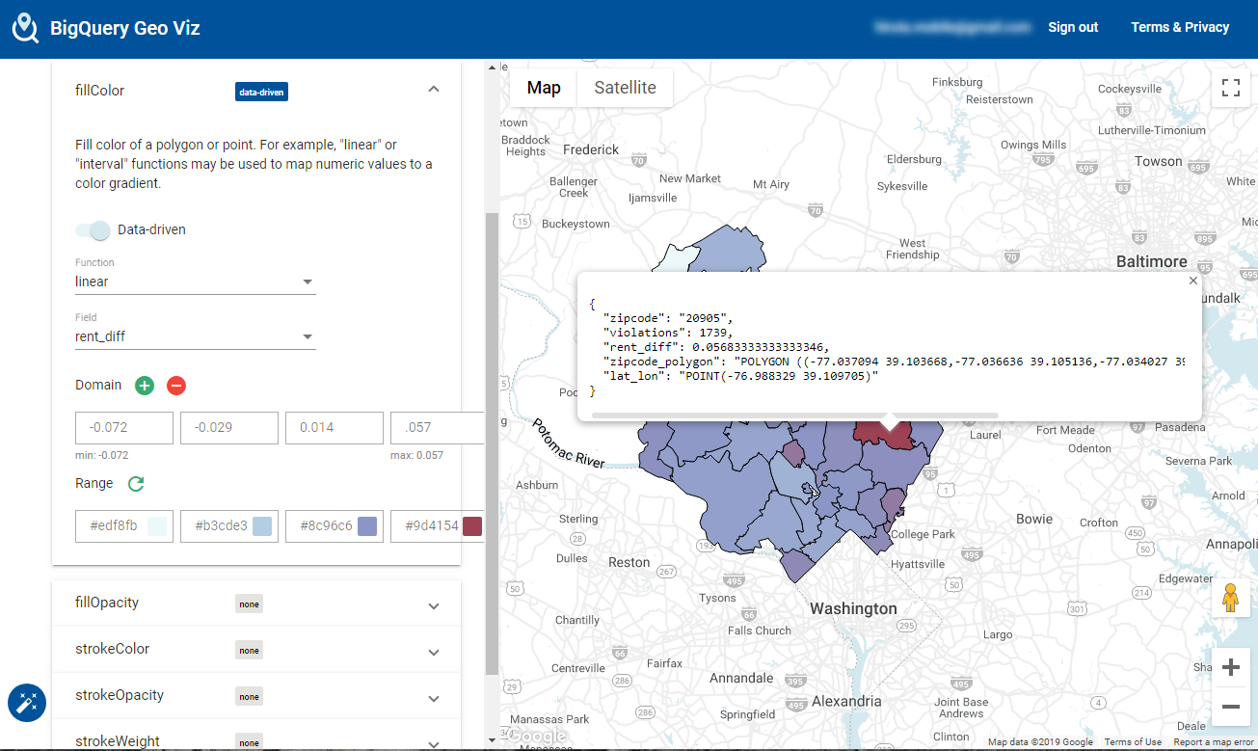Click the data-driven badge on fillColor
The width and height of the screenshot is (1258, 751).
pos(262,92)
